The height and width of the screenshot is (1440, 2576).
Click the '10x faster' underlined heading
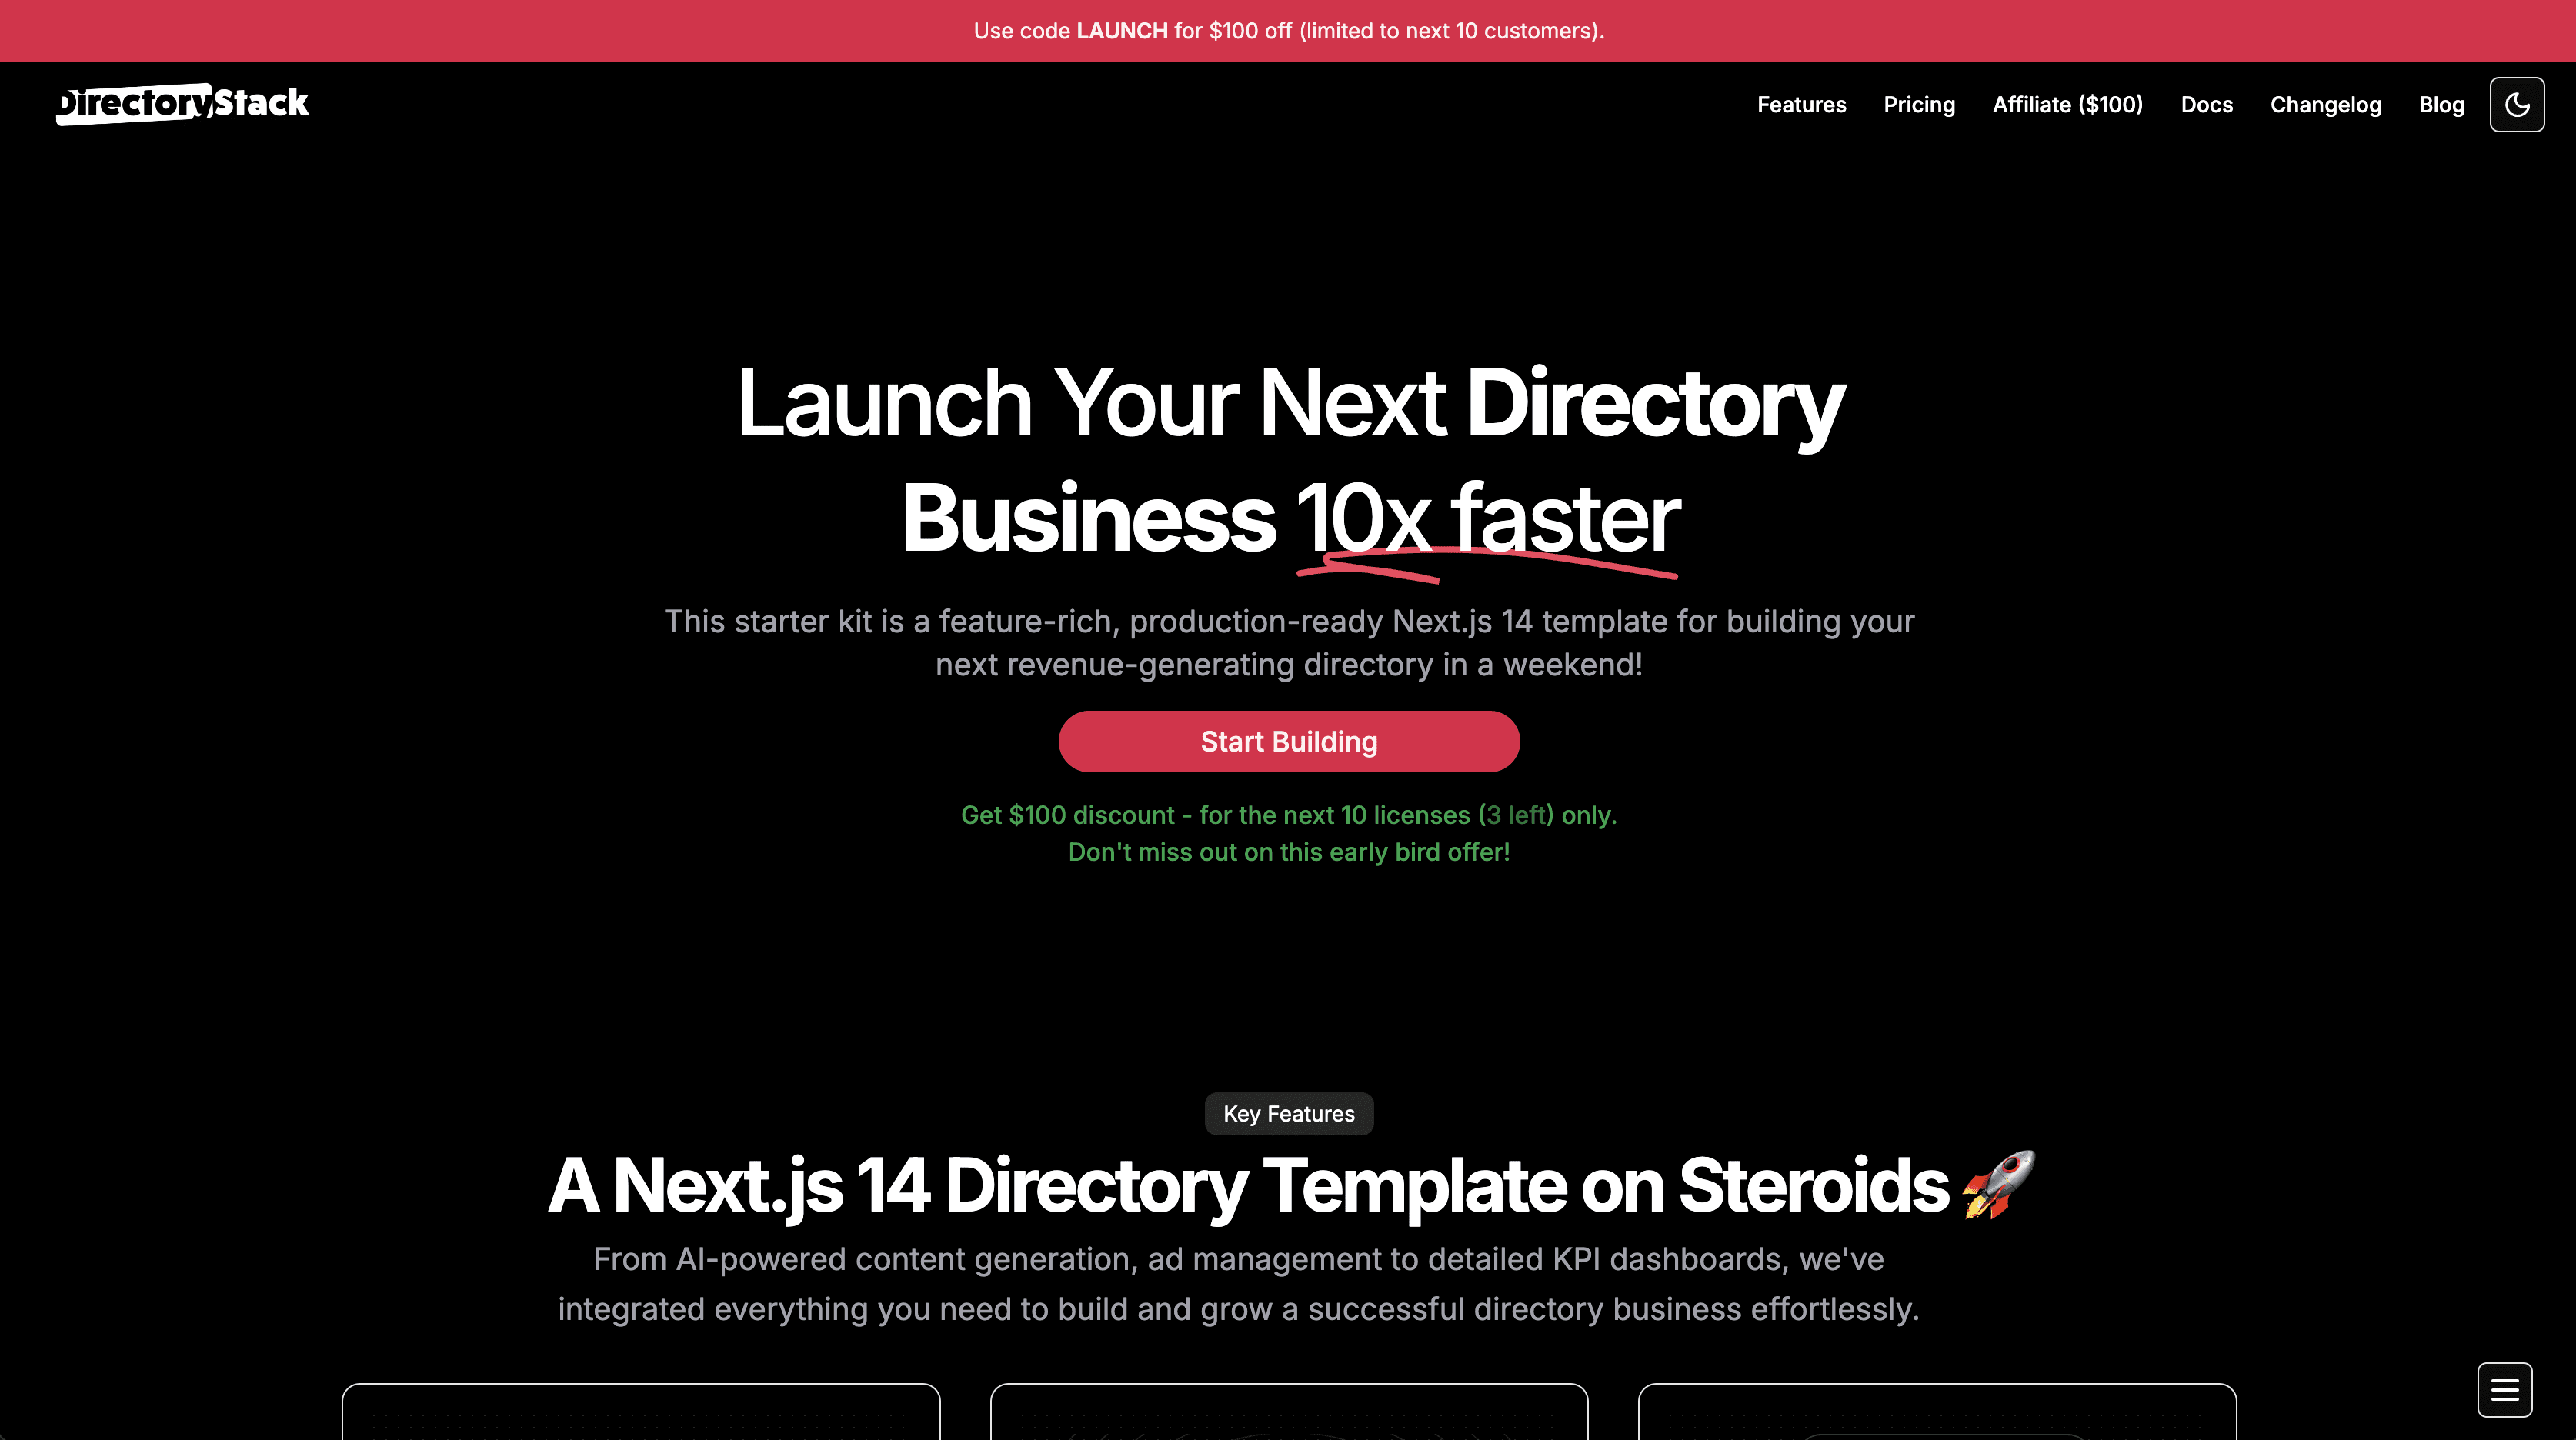point(1487,513)
